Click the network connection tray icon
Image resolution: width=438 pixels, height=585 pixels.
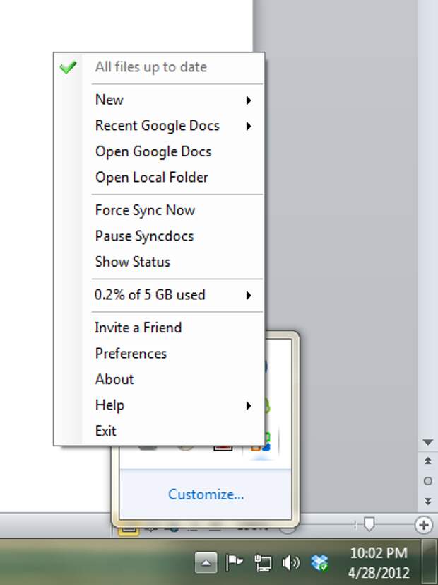263,562
